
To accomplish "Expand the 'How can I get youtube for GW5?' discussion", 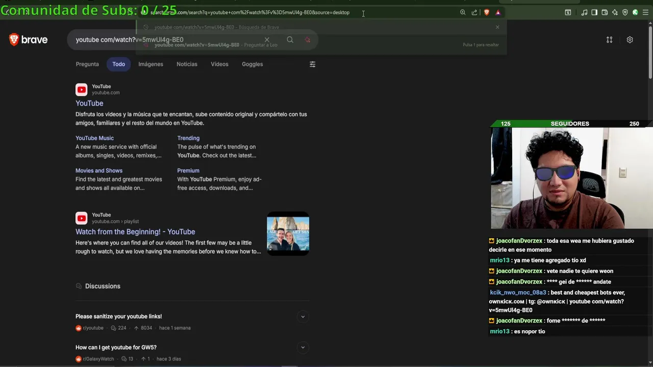I will coord(303,348).
